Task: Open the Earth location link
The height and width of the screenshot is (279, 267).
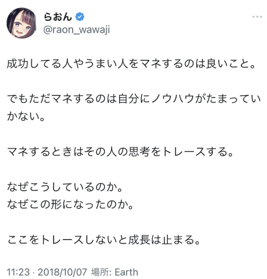Action: pyautogui.click(x=126, y=271)
